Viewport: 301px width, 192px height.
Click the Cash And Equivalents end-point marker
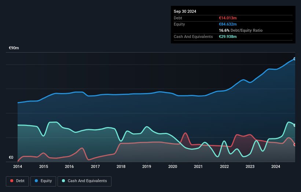click(295, 125)
